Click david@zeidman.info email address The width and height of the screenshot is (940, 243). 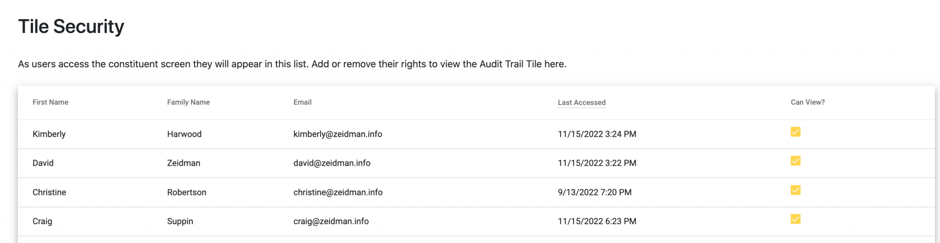(x=332, y=163)
